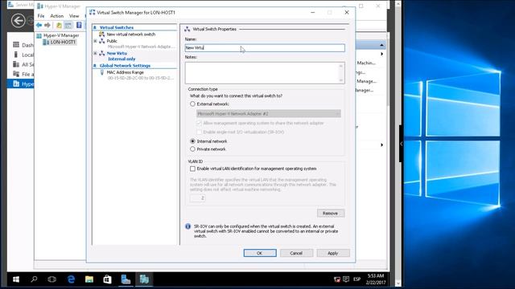Click the Cancel button
The image size is (515, 289).
[296, 253]
